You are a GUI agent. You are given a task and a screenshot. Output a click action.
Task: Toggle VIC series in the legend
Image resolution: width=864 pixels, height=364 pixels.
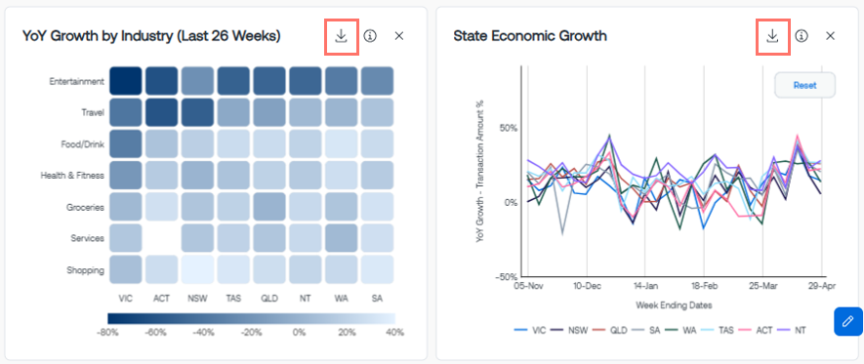click(529, 330)
